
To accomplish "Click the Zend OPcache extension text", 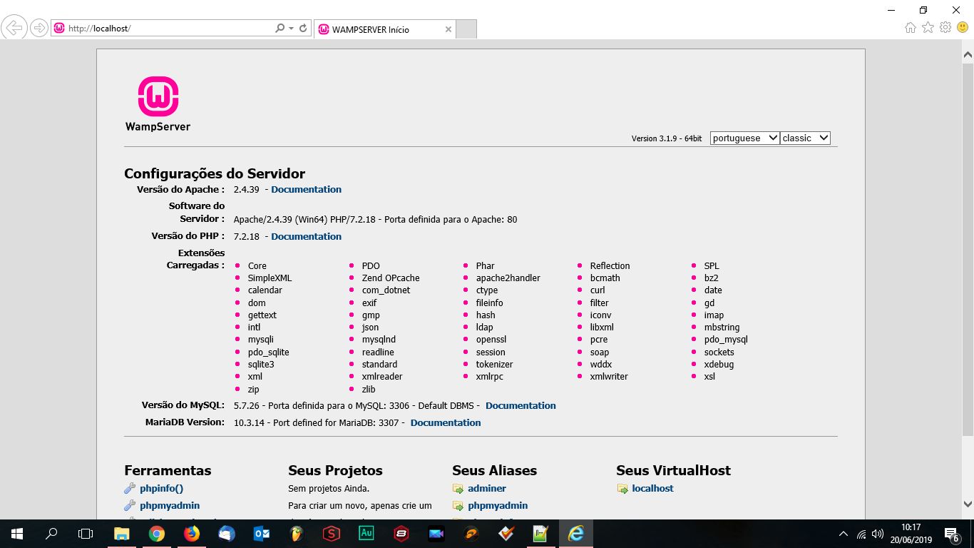I will pos(391,278).
